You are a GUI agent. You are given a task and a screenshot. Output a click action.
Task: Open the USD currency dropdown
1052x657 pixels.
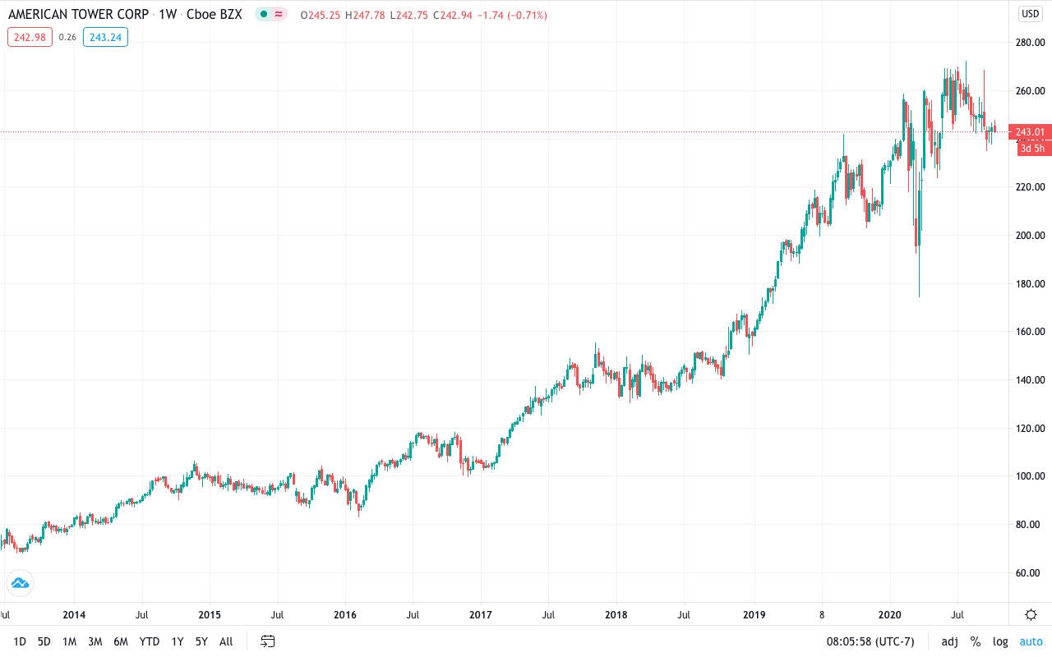pos(1031,13)
